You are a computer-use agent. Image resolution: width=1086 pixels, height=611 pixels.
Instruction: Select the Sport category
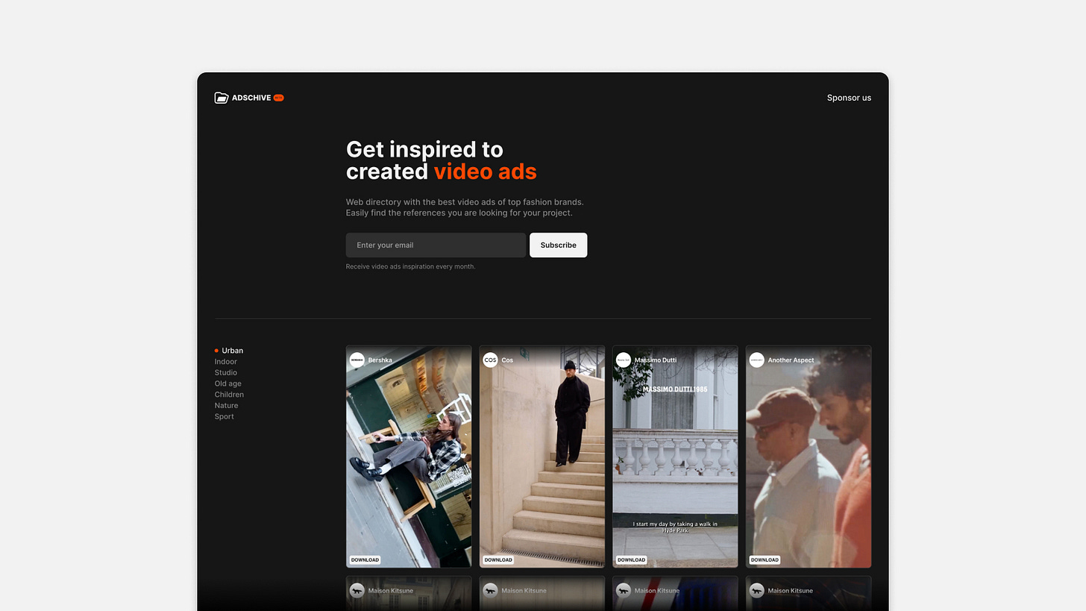(224, 417)
